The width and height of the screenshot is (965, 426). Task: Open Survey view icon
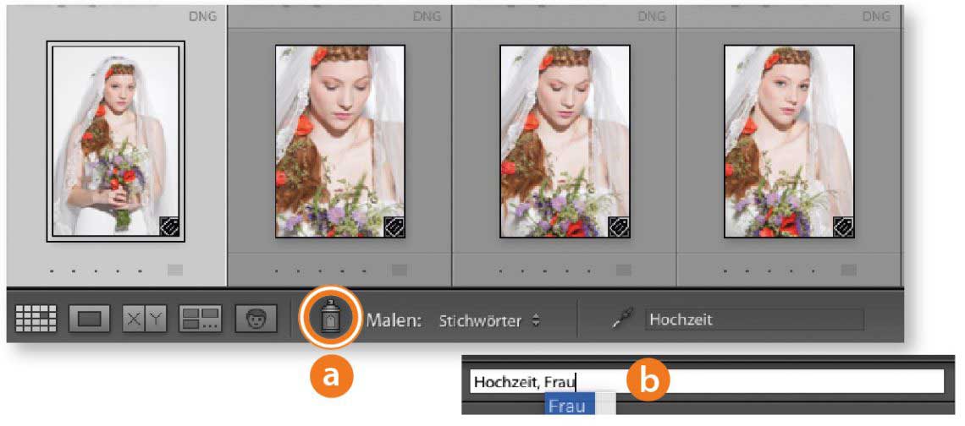coord(200,319)
